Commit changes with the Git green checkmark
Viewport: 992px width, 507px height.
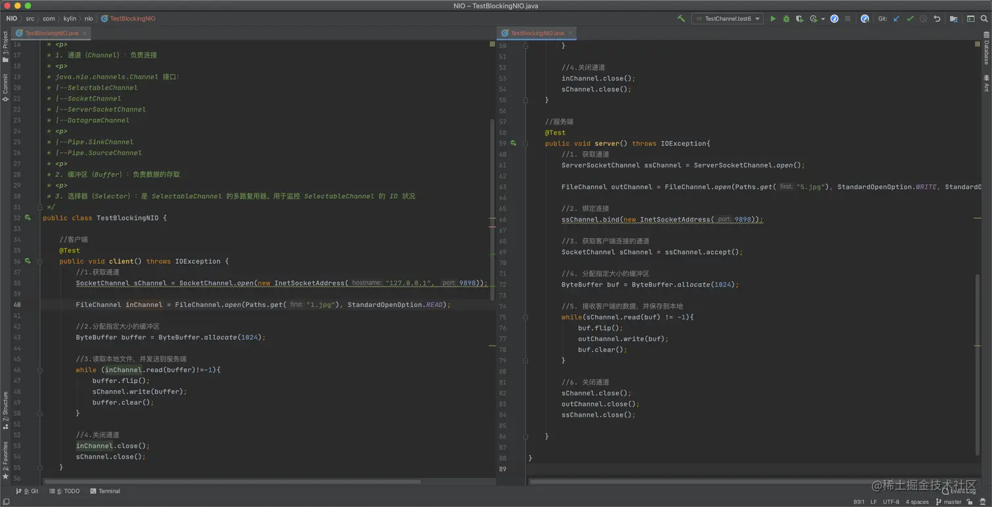pos(910,19)
